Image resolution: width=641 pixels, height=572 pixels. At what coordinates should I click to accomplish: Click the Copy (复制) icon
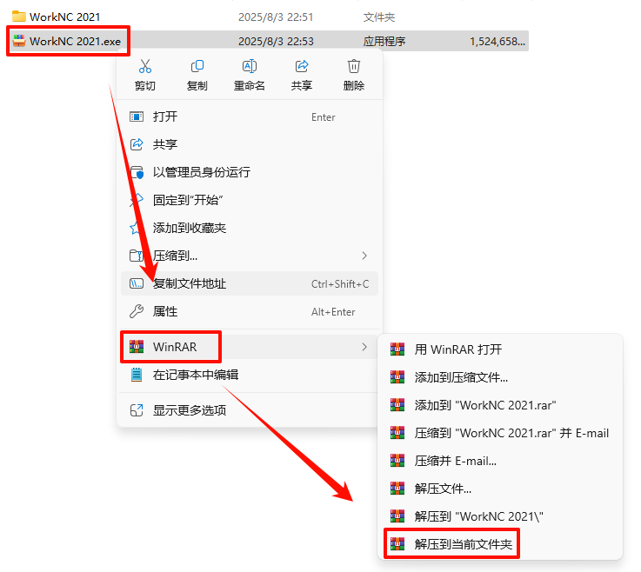pos(197,66)
